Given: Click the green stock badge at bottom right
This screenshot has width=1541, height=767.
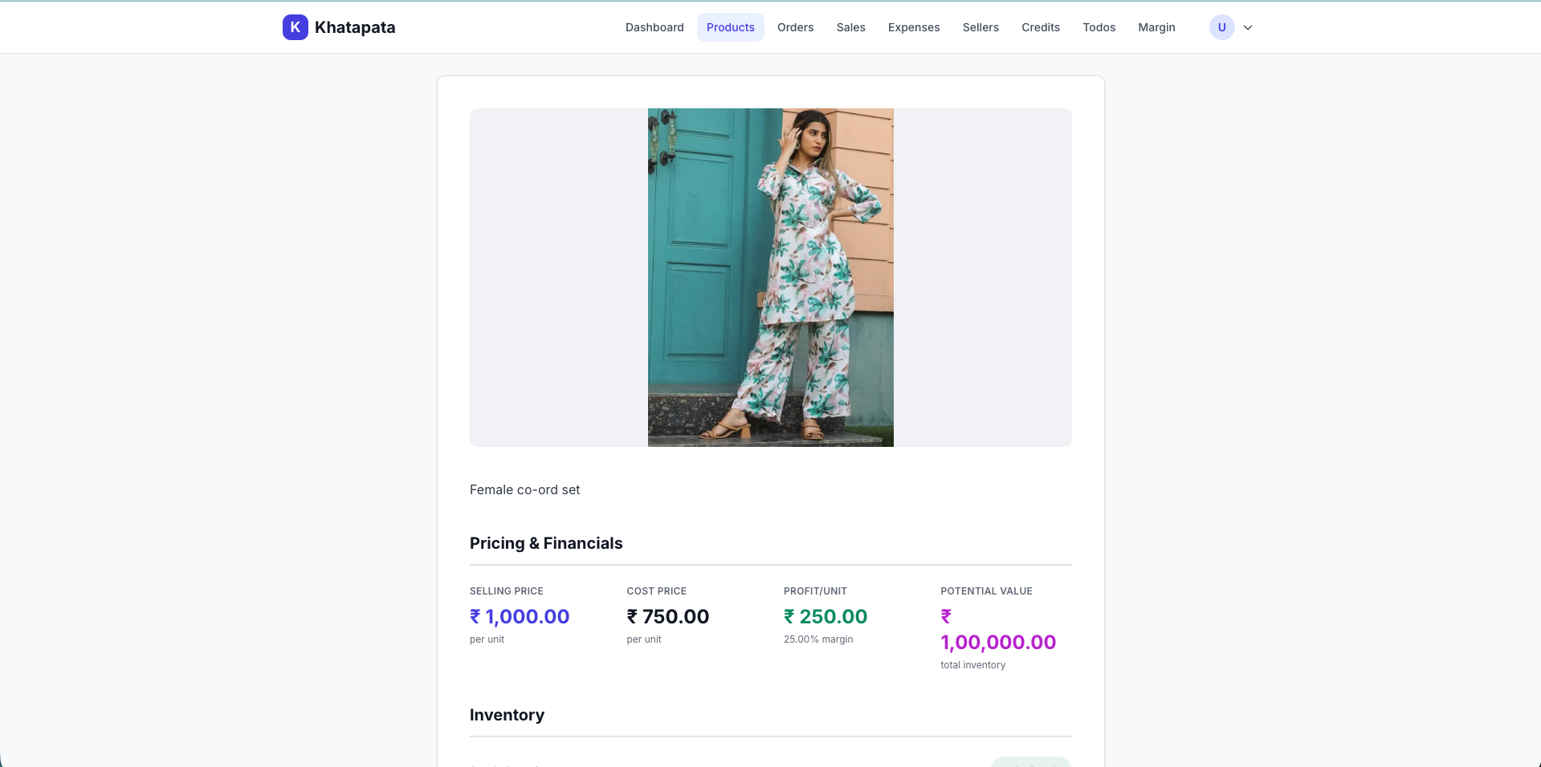Looking at the screenshot, I should tap(1030, 764).
